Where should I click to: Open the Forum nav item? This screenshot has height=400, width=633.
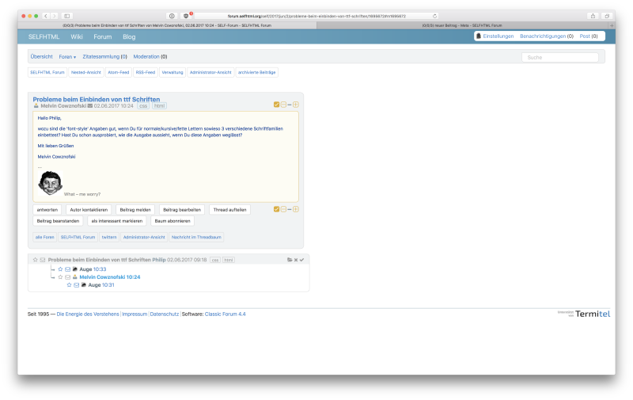pyautogui.click(x=103, y=36)
